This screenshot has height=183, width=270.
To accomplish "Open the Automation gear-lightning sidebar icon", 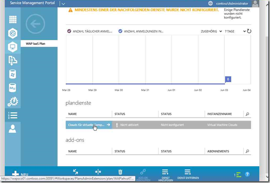I will click(13, 101).
